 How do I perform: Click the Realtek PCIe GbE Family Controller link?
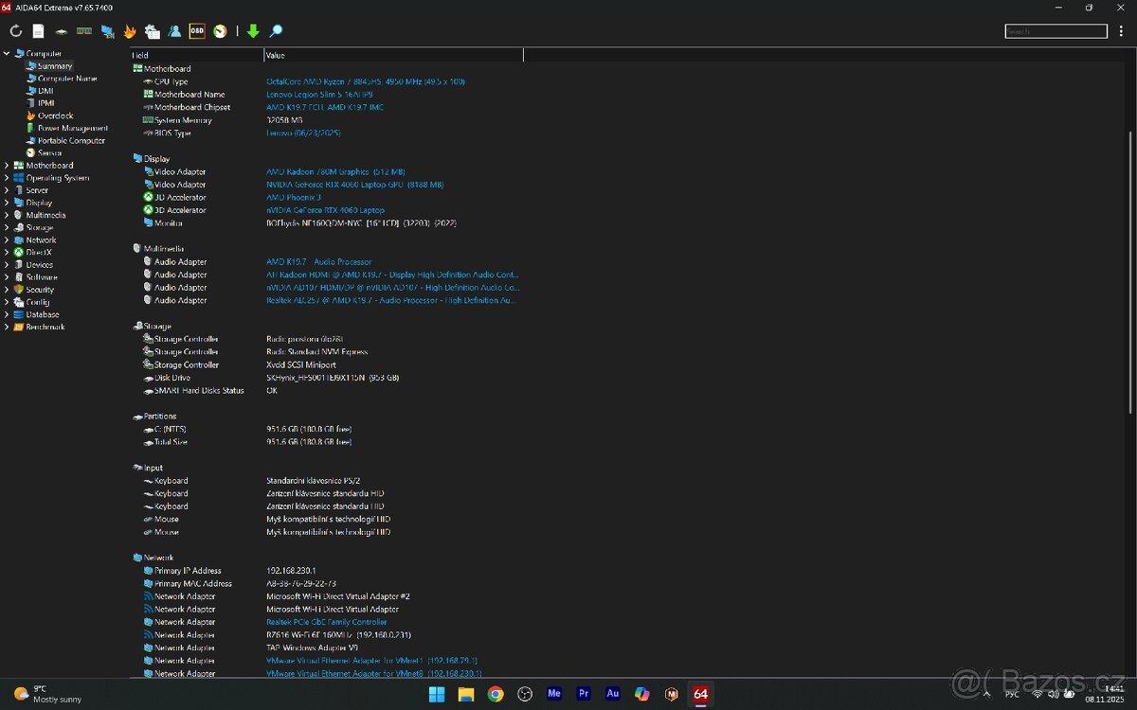[x=329, y=622]
